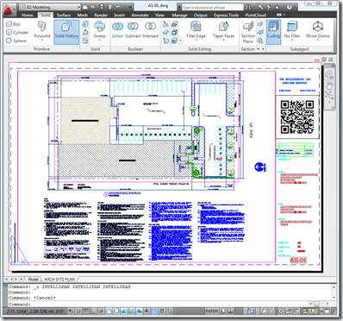The width and height of the screenshot is (343, 321).
Task: Switch to the Annotate ribbon tab
Action: [x=140, y=15]
